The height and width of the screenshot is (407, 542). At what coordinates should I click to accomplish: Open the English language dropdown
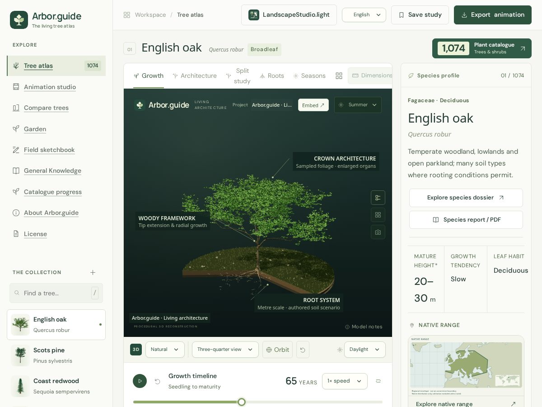(364, 15)
